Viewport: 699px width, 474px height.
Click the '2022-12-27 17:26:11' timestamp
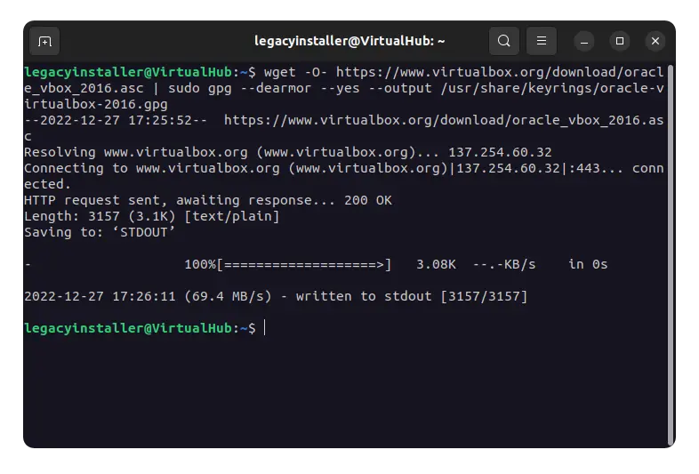(100, 296)
